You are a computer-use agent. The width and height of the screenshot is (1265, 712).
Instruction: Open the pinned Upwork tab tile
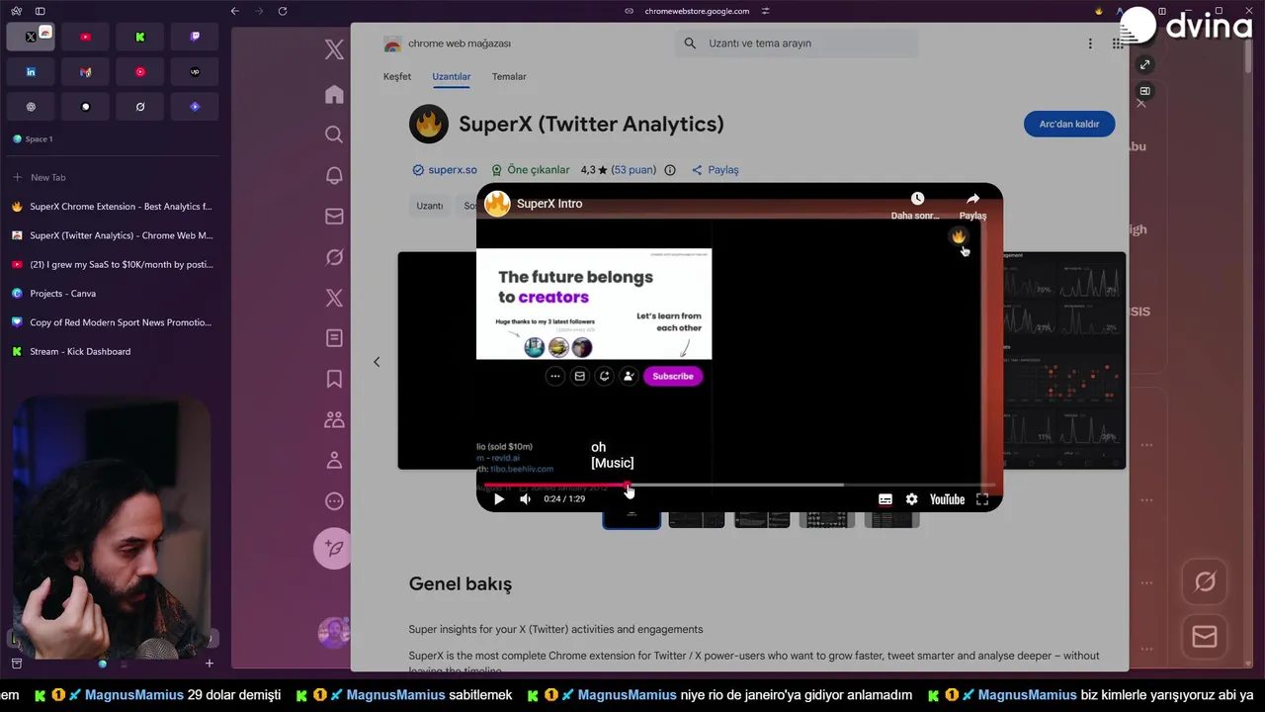(195, 72)
